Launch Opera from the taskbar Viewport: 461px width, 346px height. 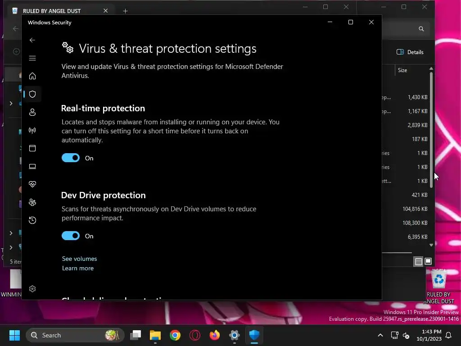[194, 335]
